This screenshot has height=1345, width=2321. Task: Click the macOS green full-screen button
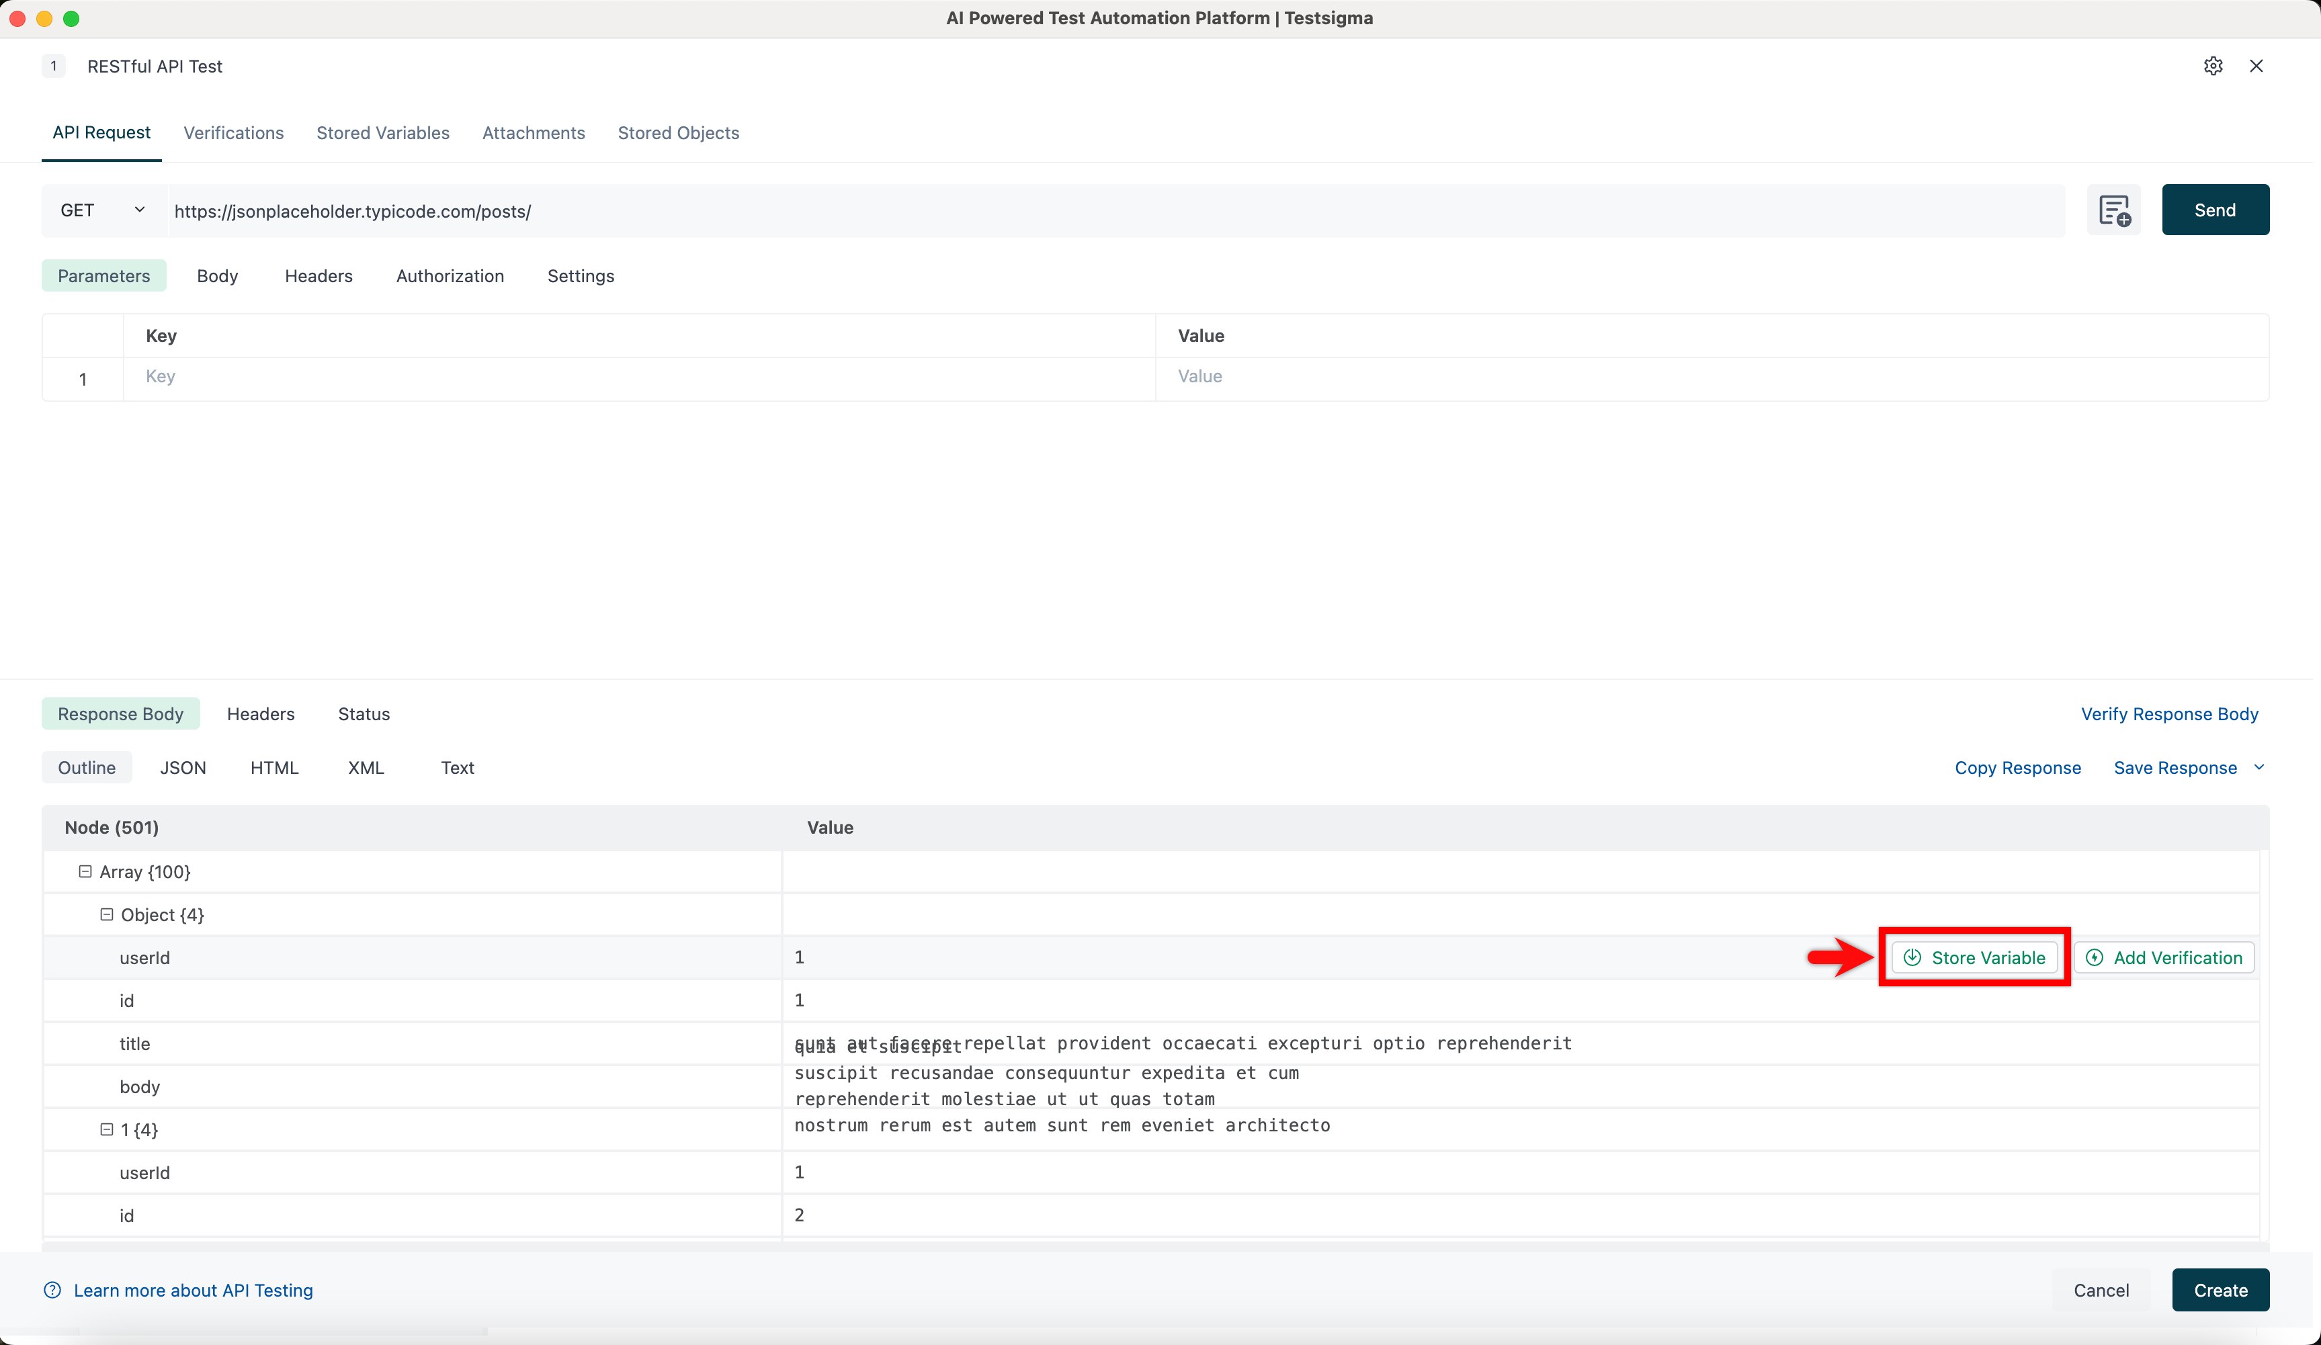coord(72,17)
